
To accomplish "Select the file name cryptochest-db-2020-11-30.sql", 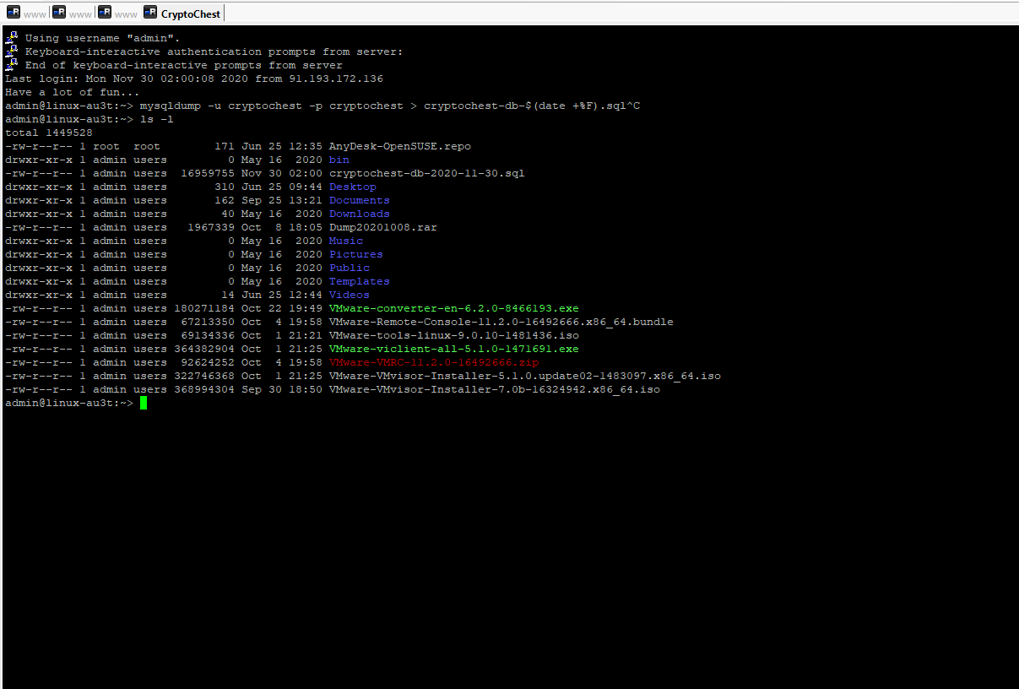I will 427,173.
